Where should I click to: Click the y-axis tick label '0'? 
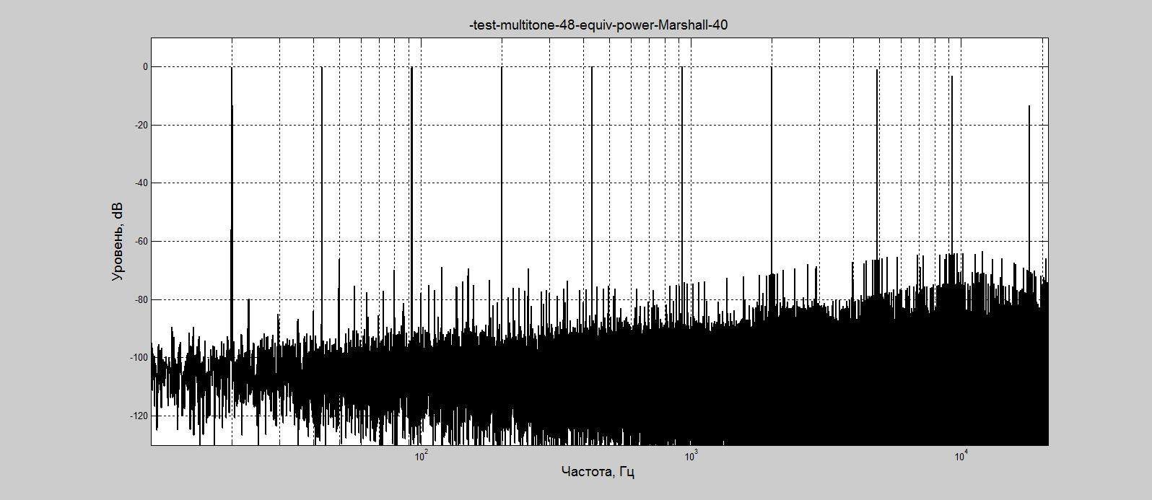145,67
